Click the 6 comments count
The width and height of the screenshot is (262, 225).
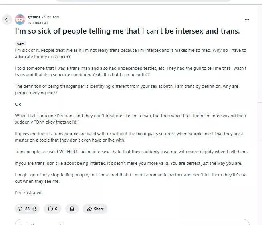pos(56,209)
